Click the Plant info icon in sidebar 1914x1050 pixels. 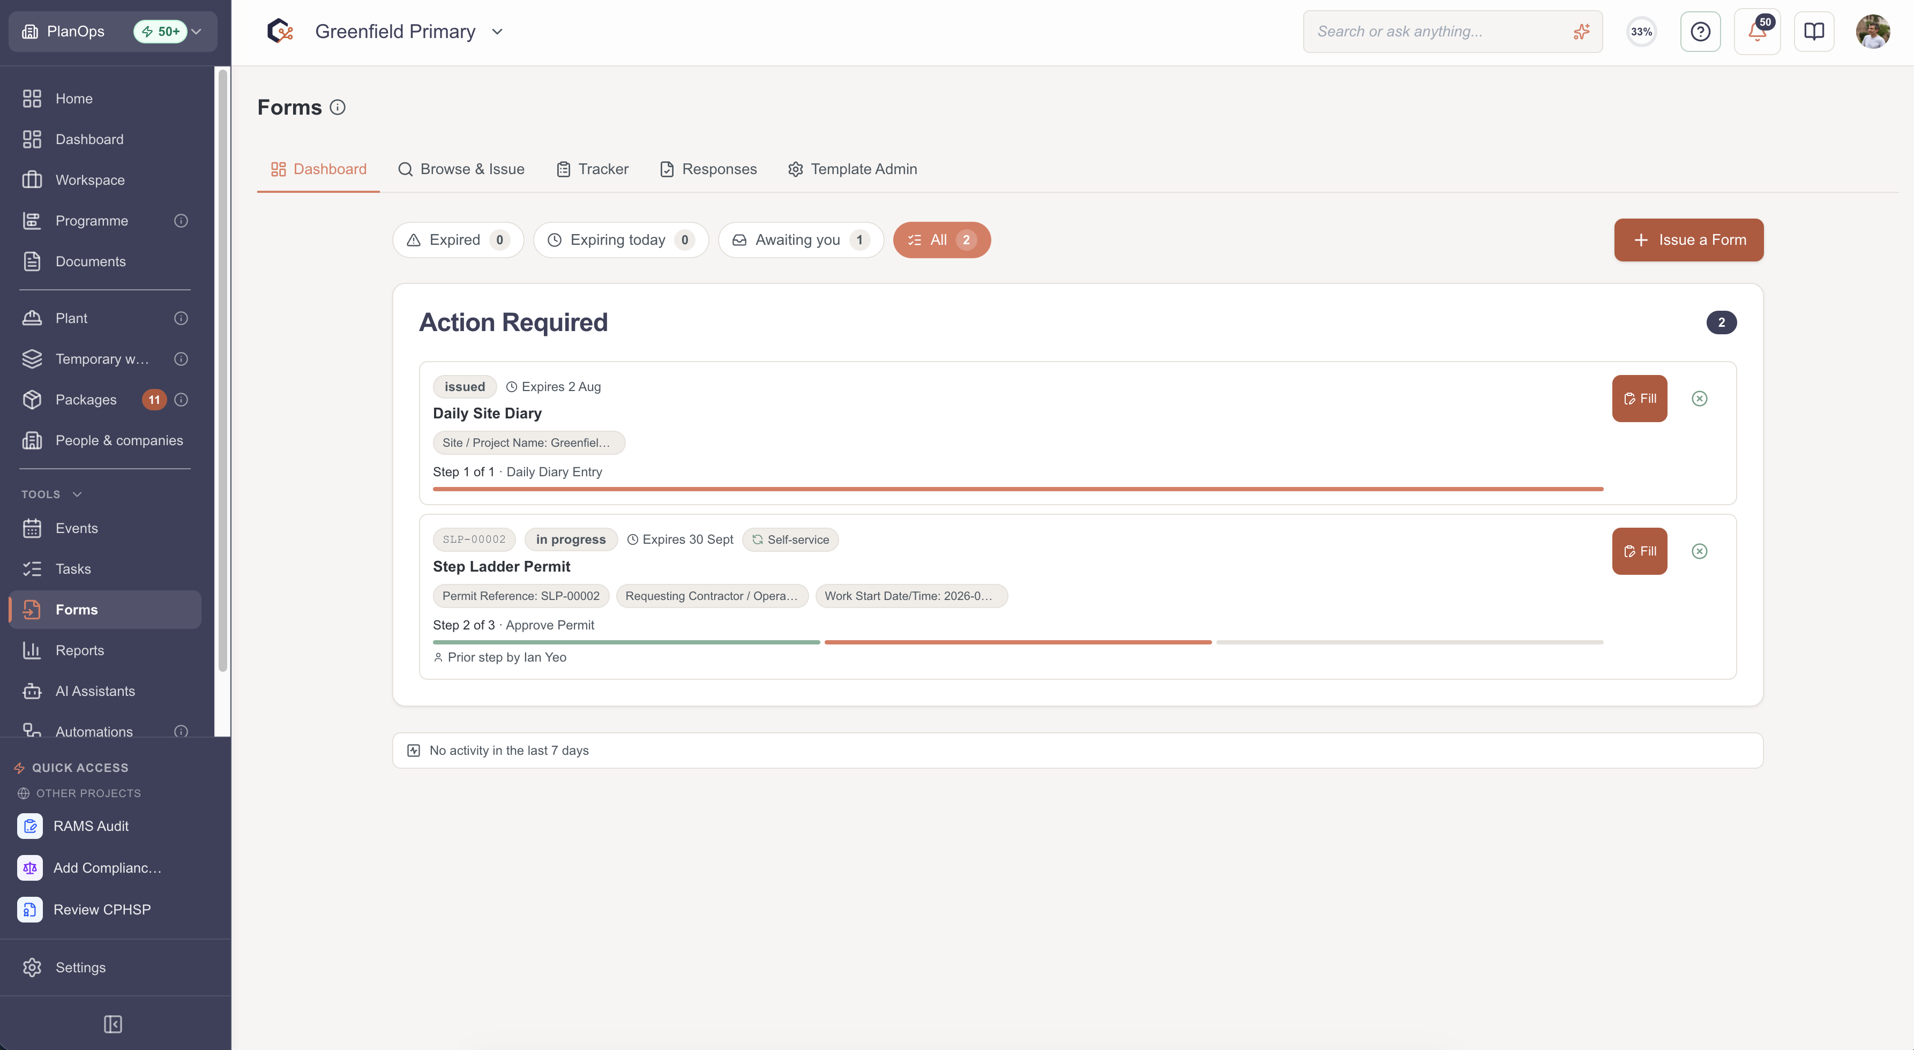click(181, 318)
